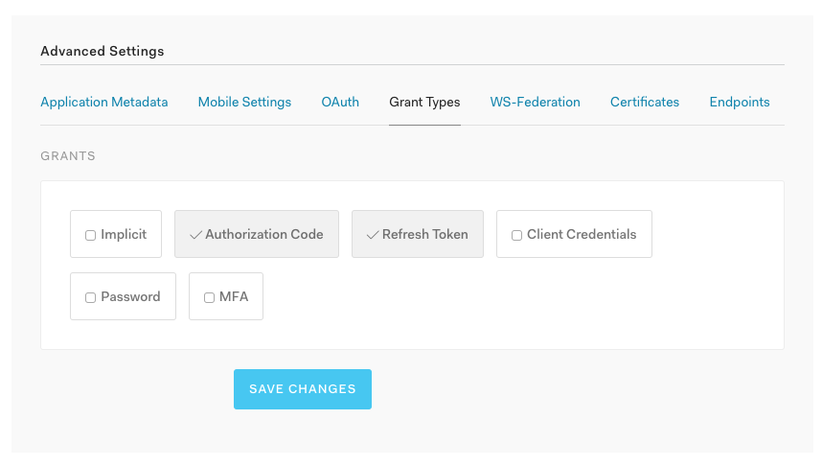Click the Authorization Code label text
Image resolution: width=822 pixels, height=466 pixels.
264,234
